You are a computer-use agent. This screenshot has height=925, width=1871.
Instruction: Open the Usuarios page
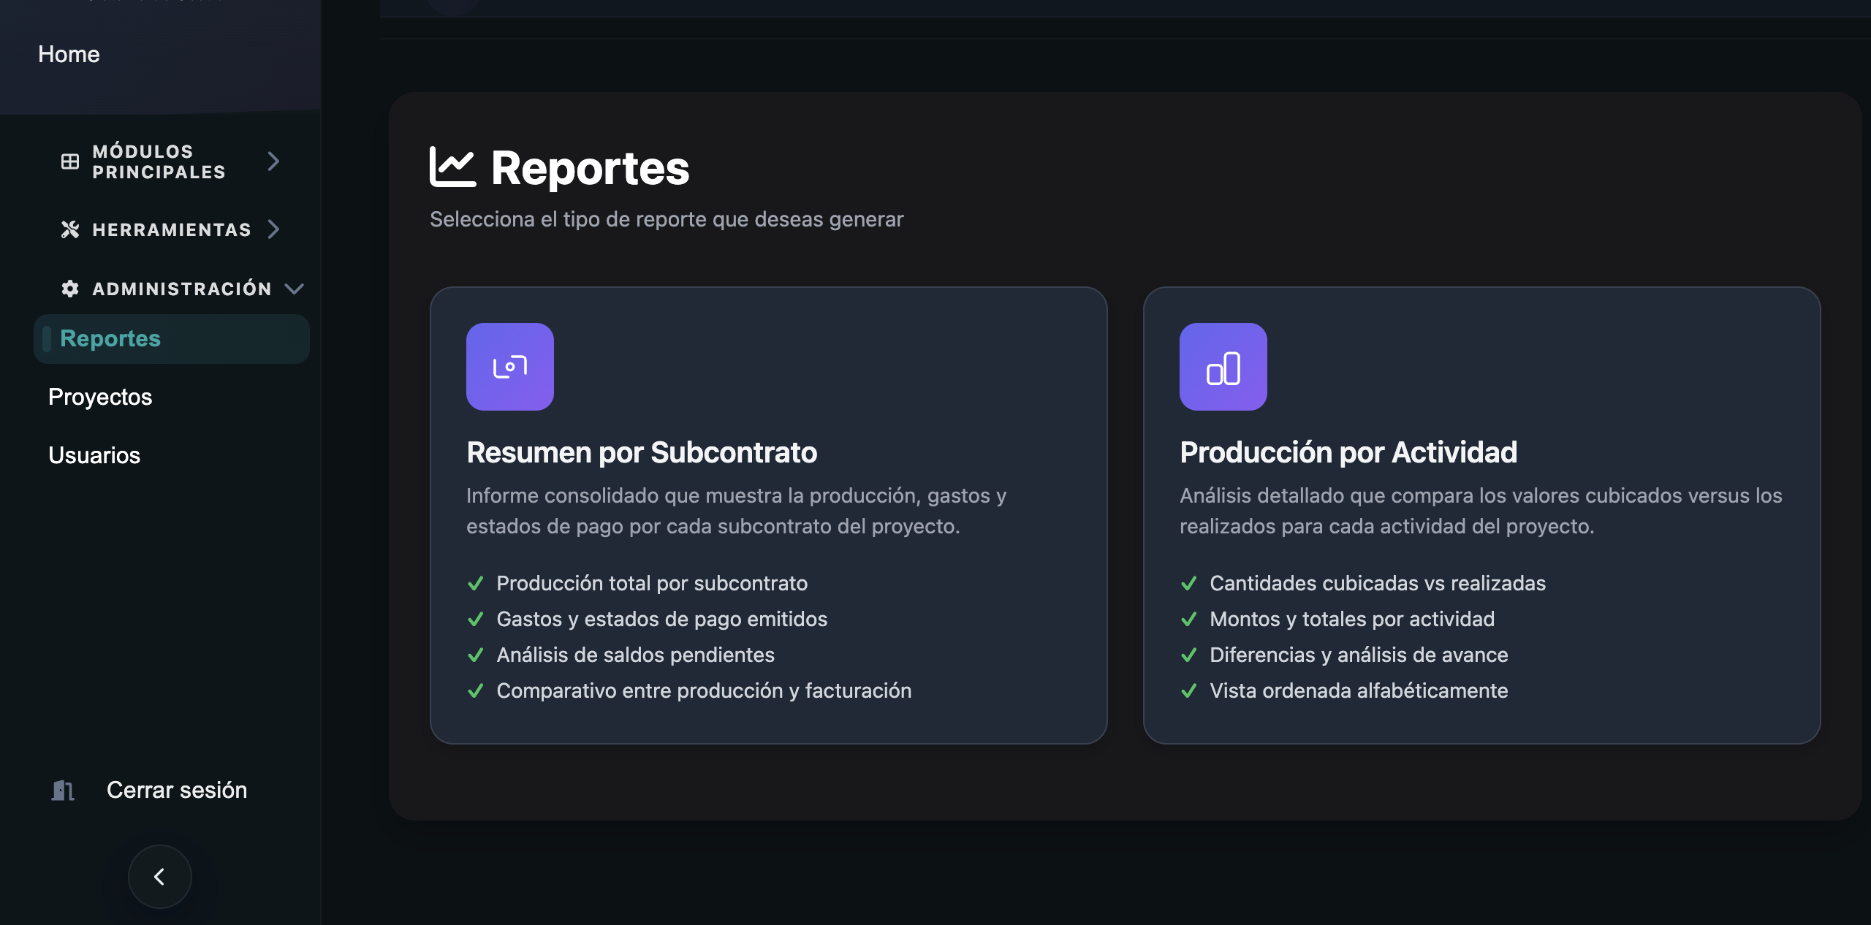pos(94,454)
